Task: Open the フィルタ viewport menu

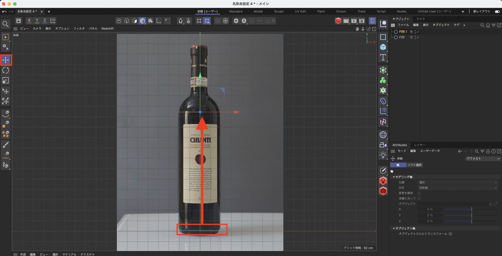Action: [79, 29]
